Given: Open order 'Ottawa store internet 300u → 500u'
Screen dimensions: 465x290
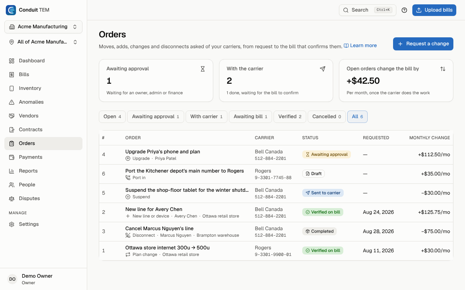Looking at the screenshot, I should 167,248.
